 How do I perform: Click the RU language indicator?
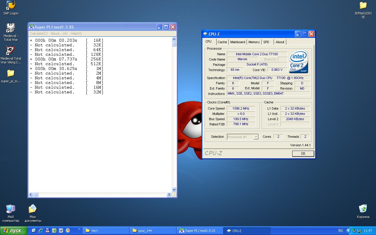click(x=340, y=231)
